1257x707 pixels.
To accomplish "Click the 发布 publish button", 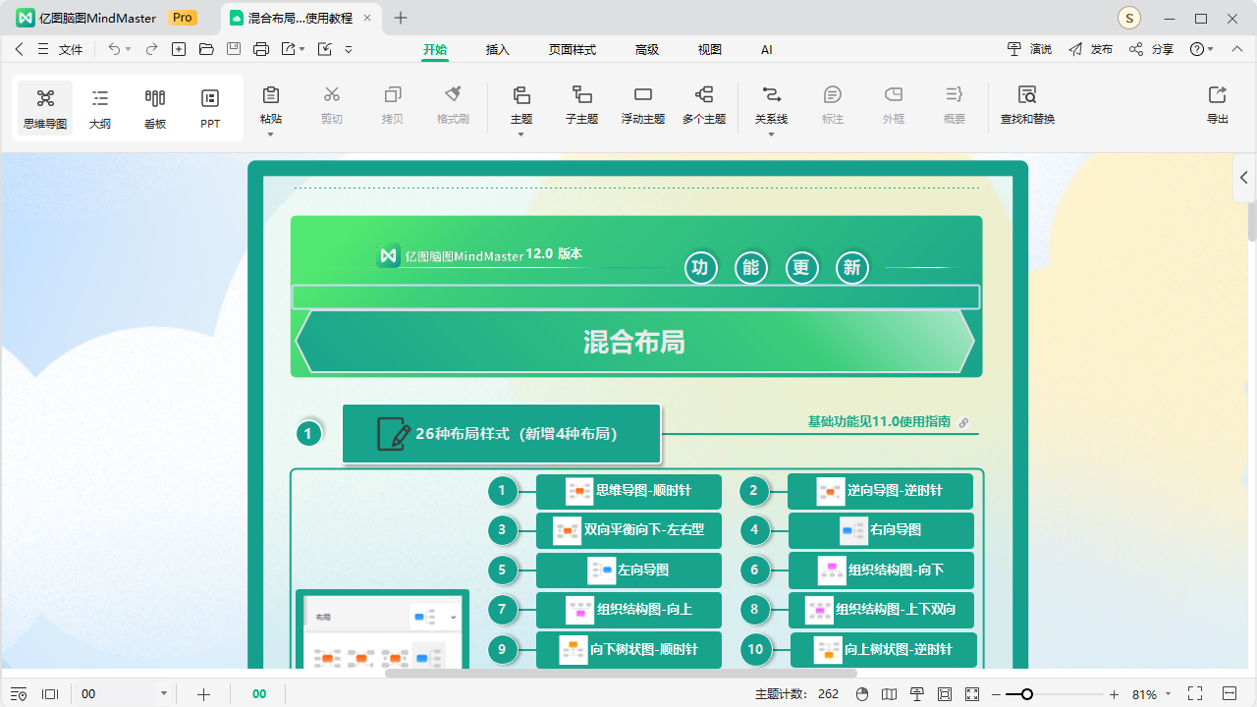I will pyautogui.click(x=1100, y=49).
